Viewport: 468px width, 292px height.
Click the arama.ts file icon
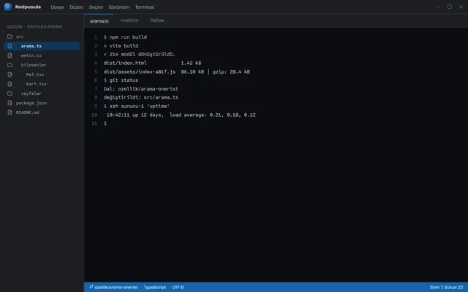(x=10, y=46)
